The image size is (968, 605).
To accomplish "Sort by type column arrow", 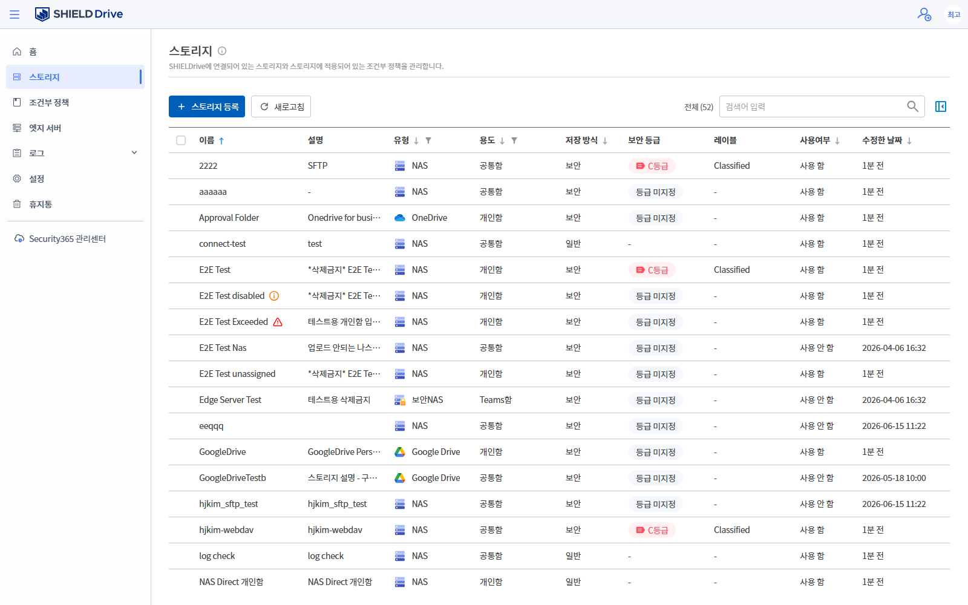I will coord(416,140).
